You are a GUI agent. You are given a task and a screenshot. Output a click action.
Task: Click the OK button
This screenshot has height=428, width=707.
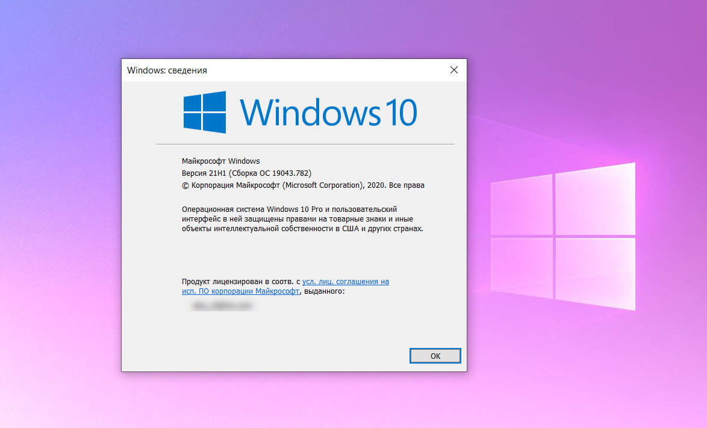point(435,356)
